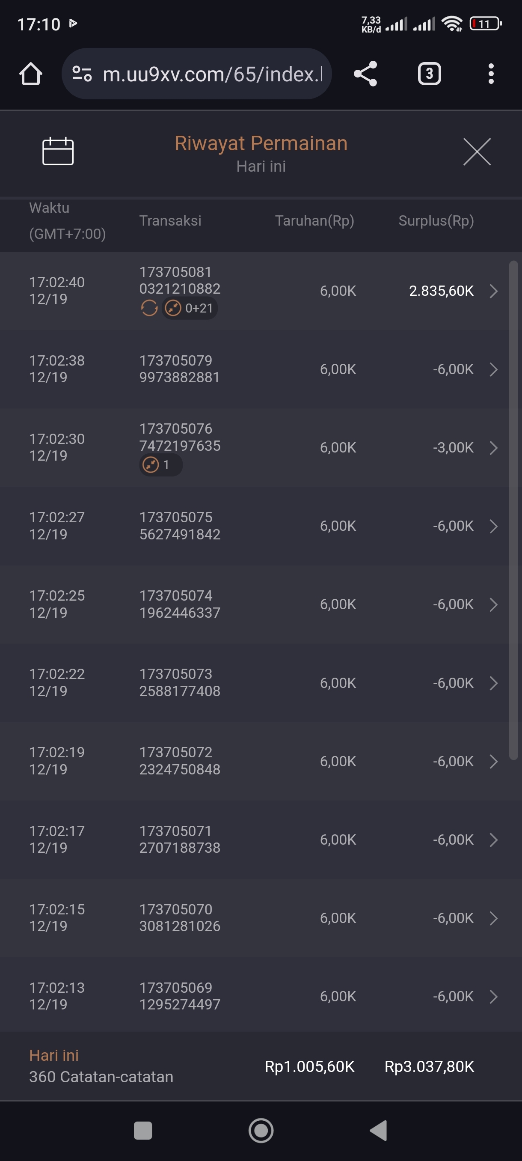
Task: Open transaction 173705075 5627491842
Action: click(180, 526)
